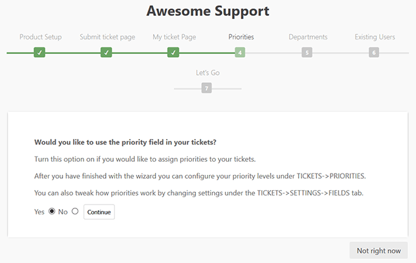The image size is (416, 263).
Task: Select the Yes radio button
Action: pyautogui.click(x=52, y=212)
